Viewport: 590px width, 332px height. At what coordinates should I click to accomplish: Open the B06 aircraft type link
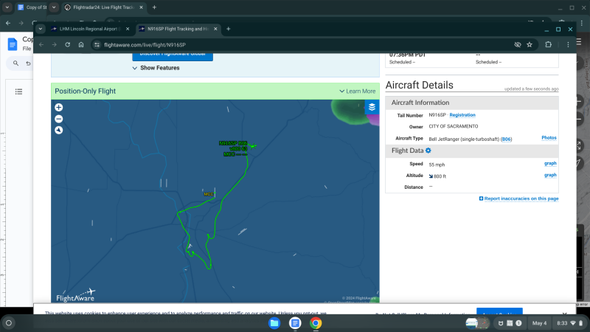pos(506,139)
